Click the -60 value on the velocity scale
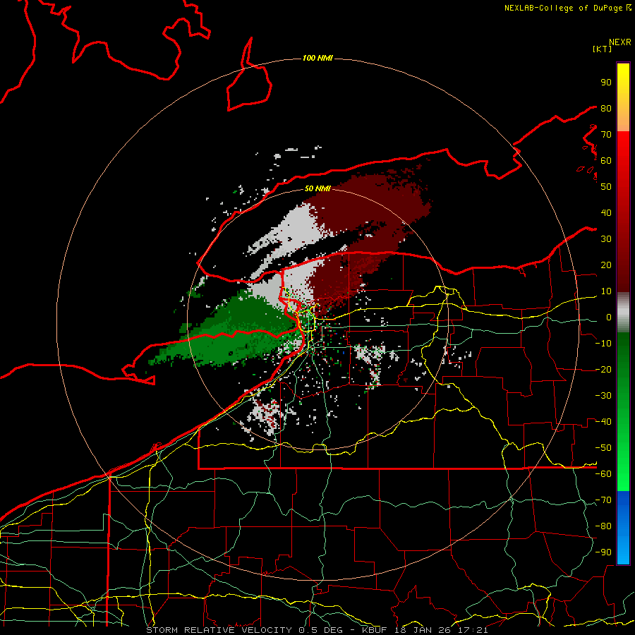Viewport: 635px width, 635px height. (603, 474)
